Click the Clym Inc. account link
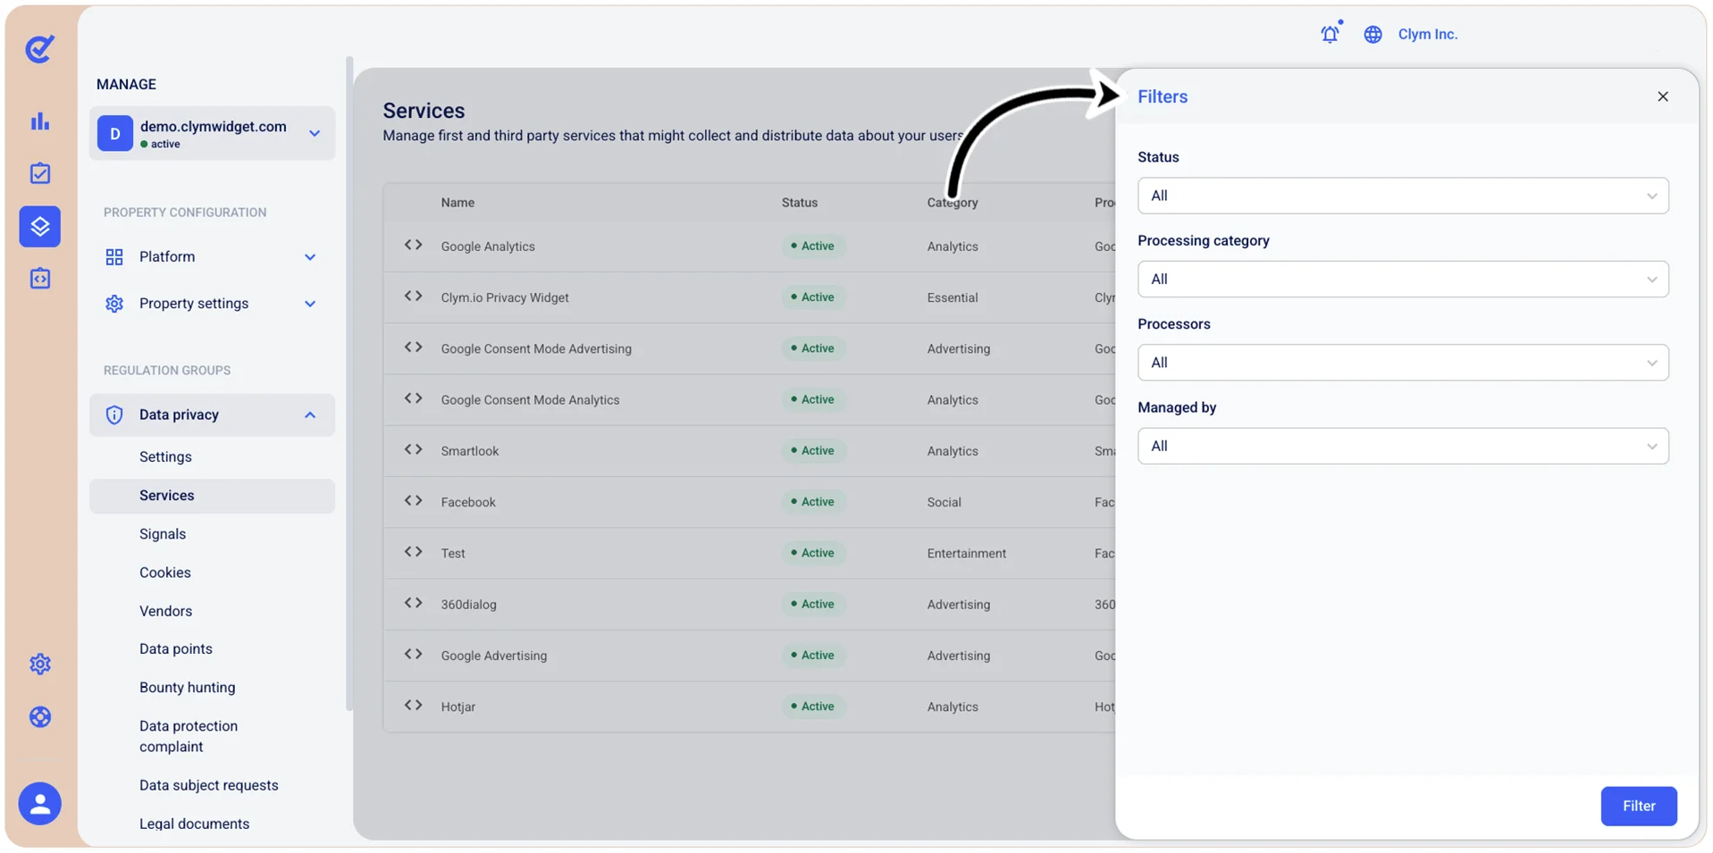The image size is (1713, 853). coord(1428,34)
